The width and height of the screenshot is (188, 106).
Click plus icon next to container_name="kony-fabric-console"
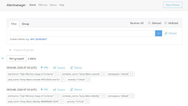point(103,74)
